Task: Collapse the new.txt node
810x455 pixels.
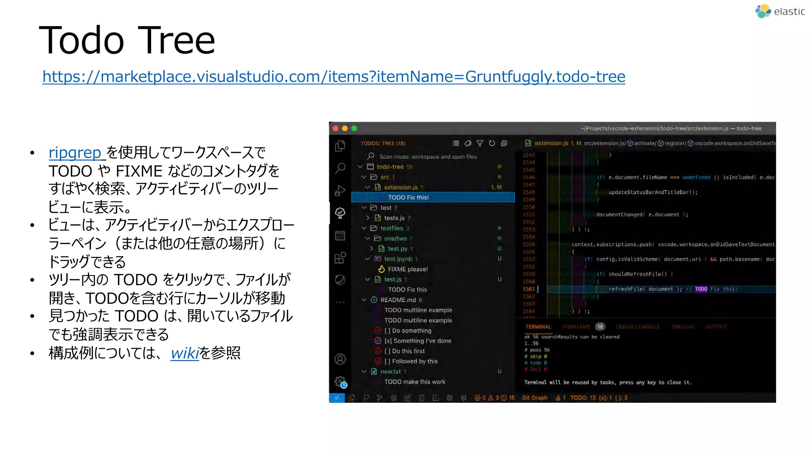Action: point(364,372)
